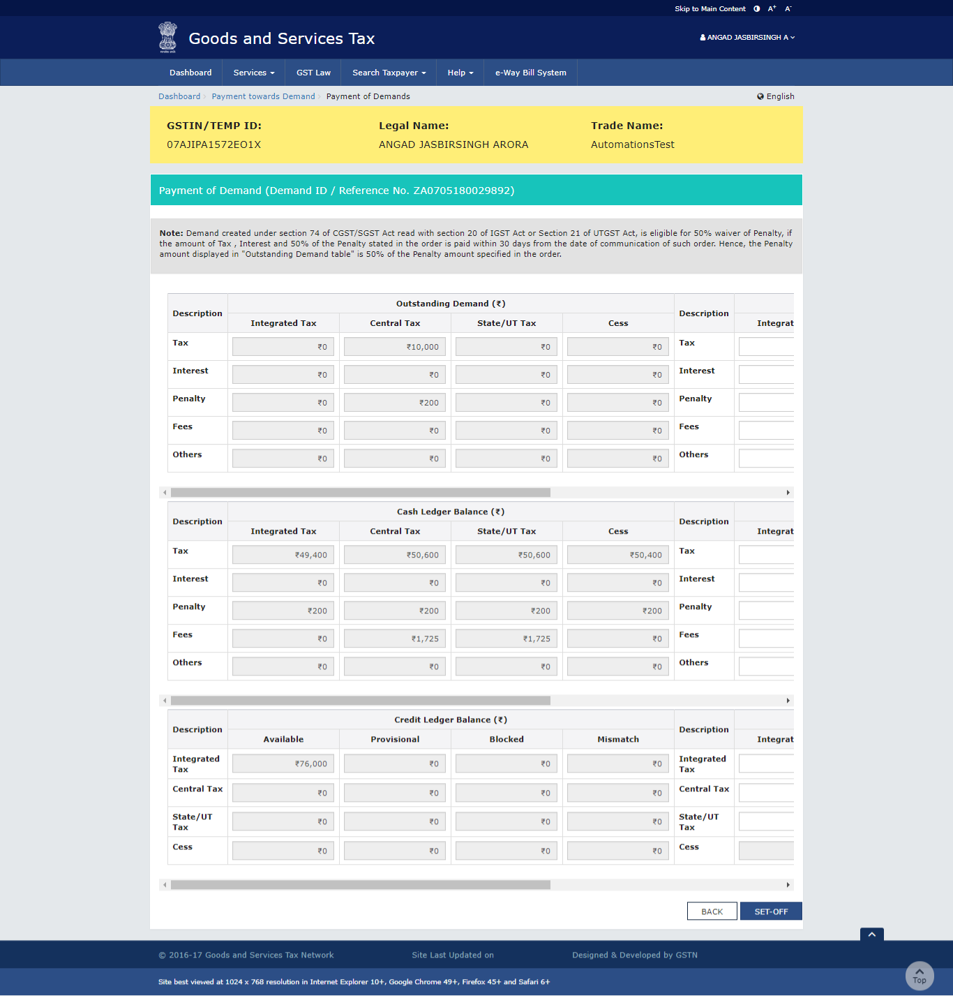Open the Help dropdown menu
The width and height of the screenshot is (953, 996).
point(460,72)
